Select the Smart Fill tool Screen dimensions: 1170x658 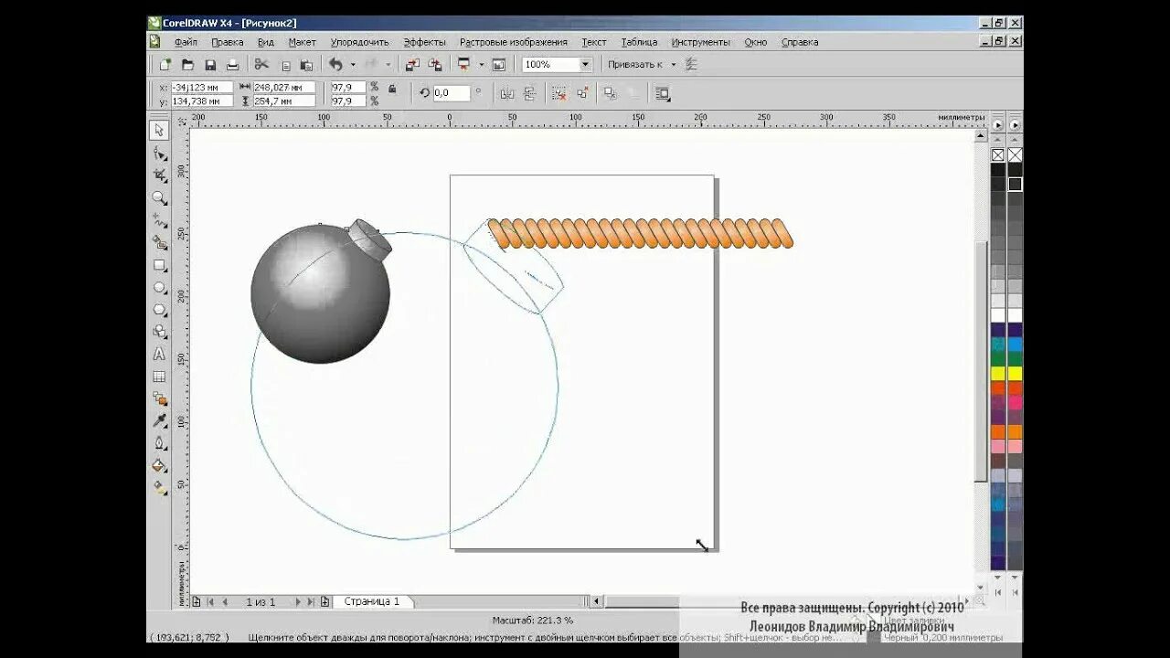(159, 242)
